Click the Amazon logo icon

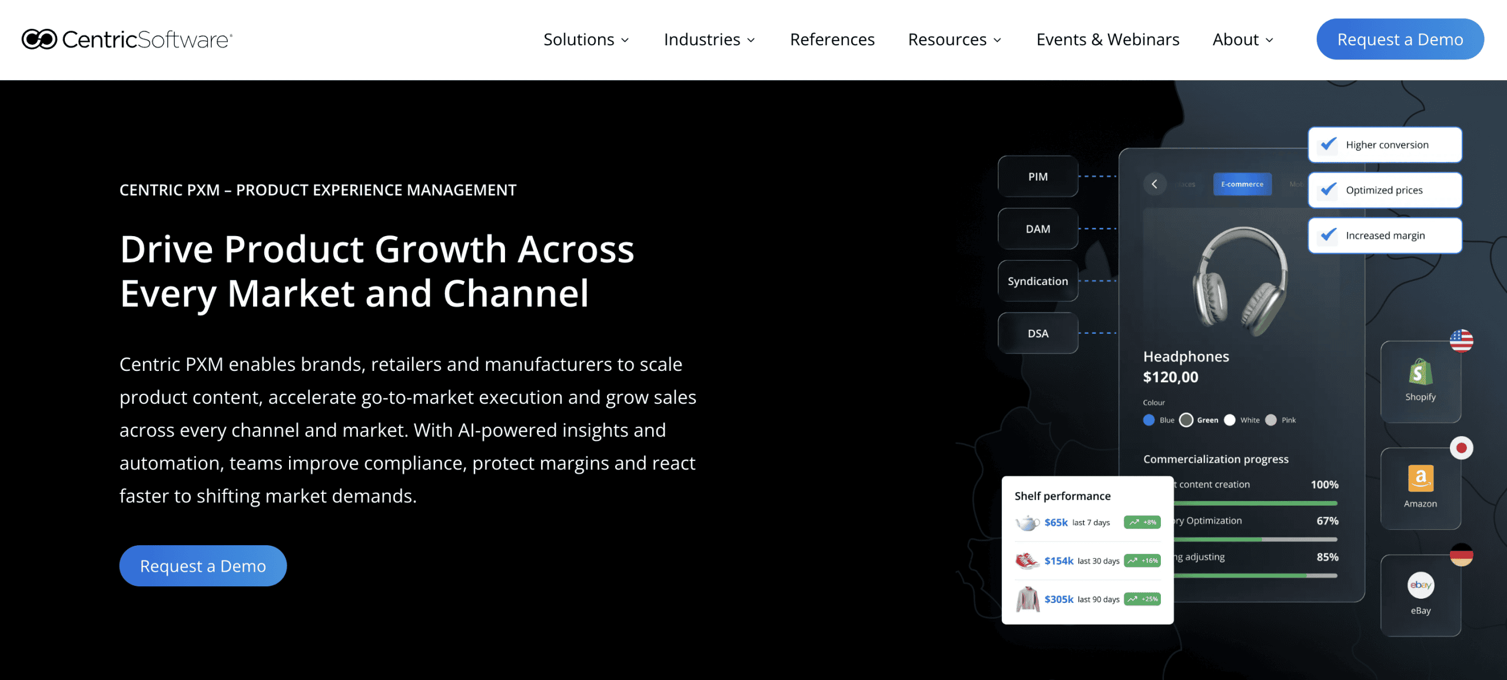[1420, 478]
